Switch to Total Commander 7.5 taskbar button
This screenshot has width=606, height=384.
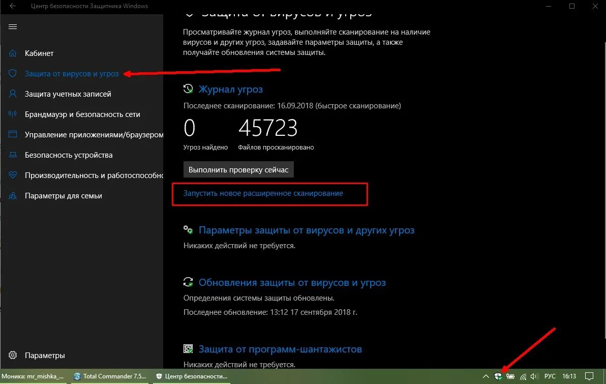pyautogui.click(x=110, y=376)
